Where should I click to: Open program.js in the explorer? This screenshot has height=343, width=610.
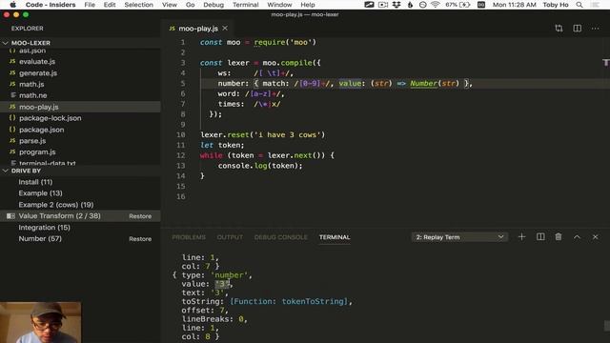point(37,152)
